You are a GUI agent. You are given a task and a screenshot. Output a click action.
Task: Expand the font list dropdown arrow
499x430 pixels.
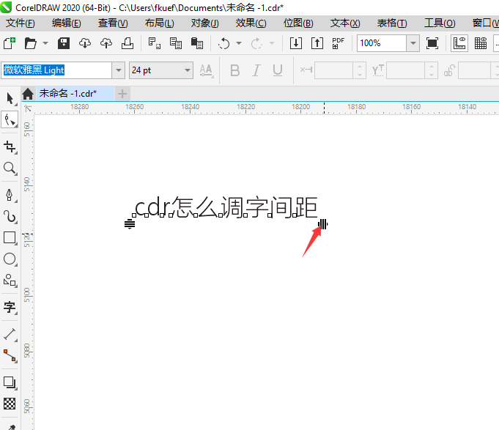click(119, 70)
